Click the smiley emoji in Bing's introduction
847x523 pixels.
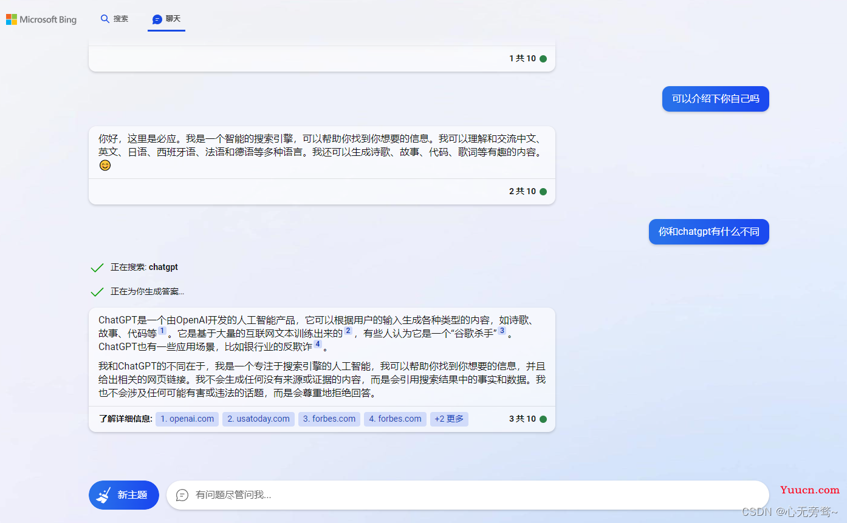pyautogui.click(x=105, y=165)
